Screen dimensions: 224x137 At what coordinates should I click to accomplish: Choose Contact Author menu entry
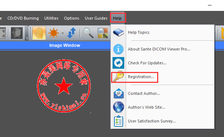click(x=163, y=93)
